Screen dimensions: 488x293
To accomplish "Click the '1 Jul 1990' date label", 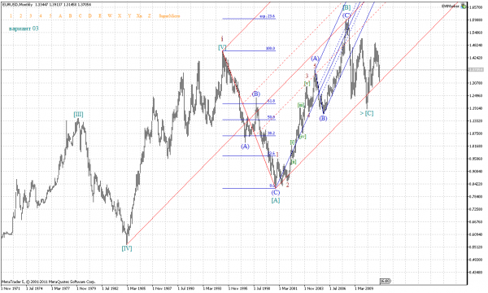I will [x=186, y=288].
